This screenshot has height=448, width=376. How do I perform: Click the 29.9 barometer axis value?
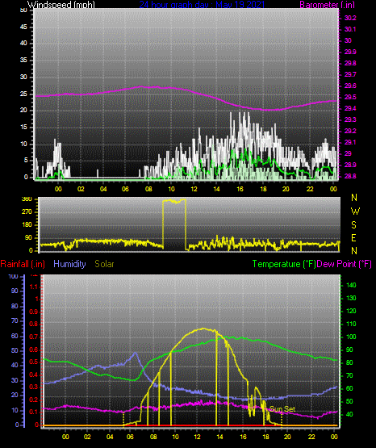[350, 52]
